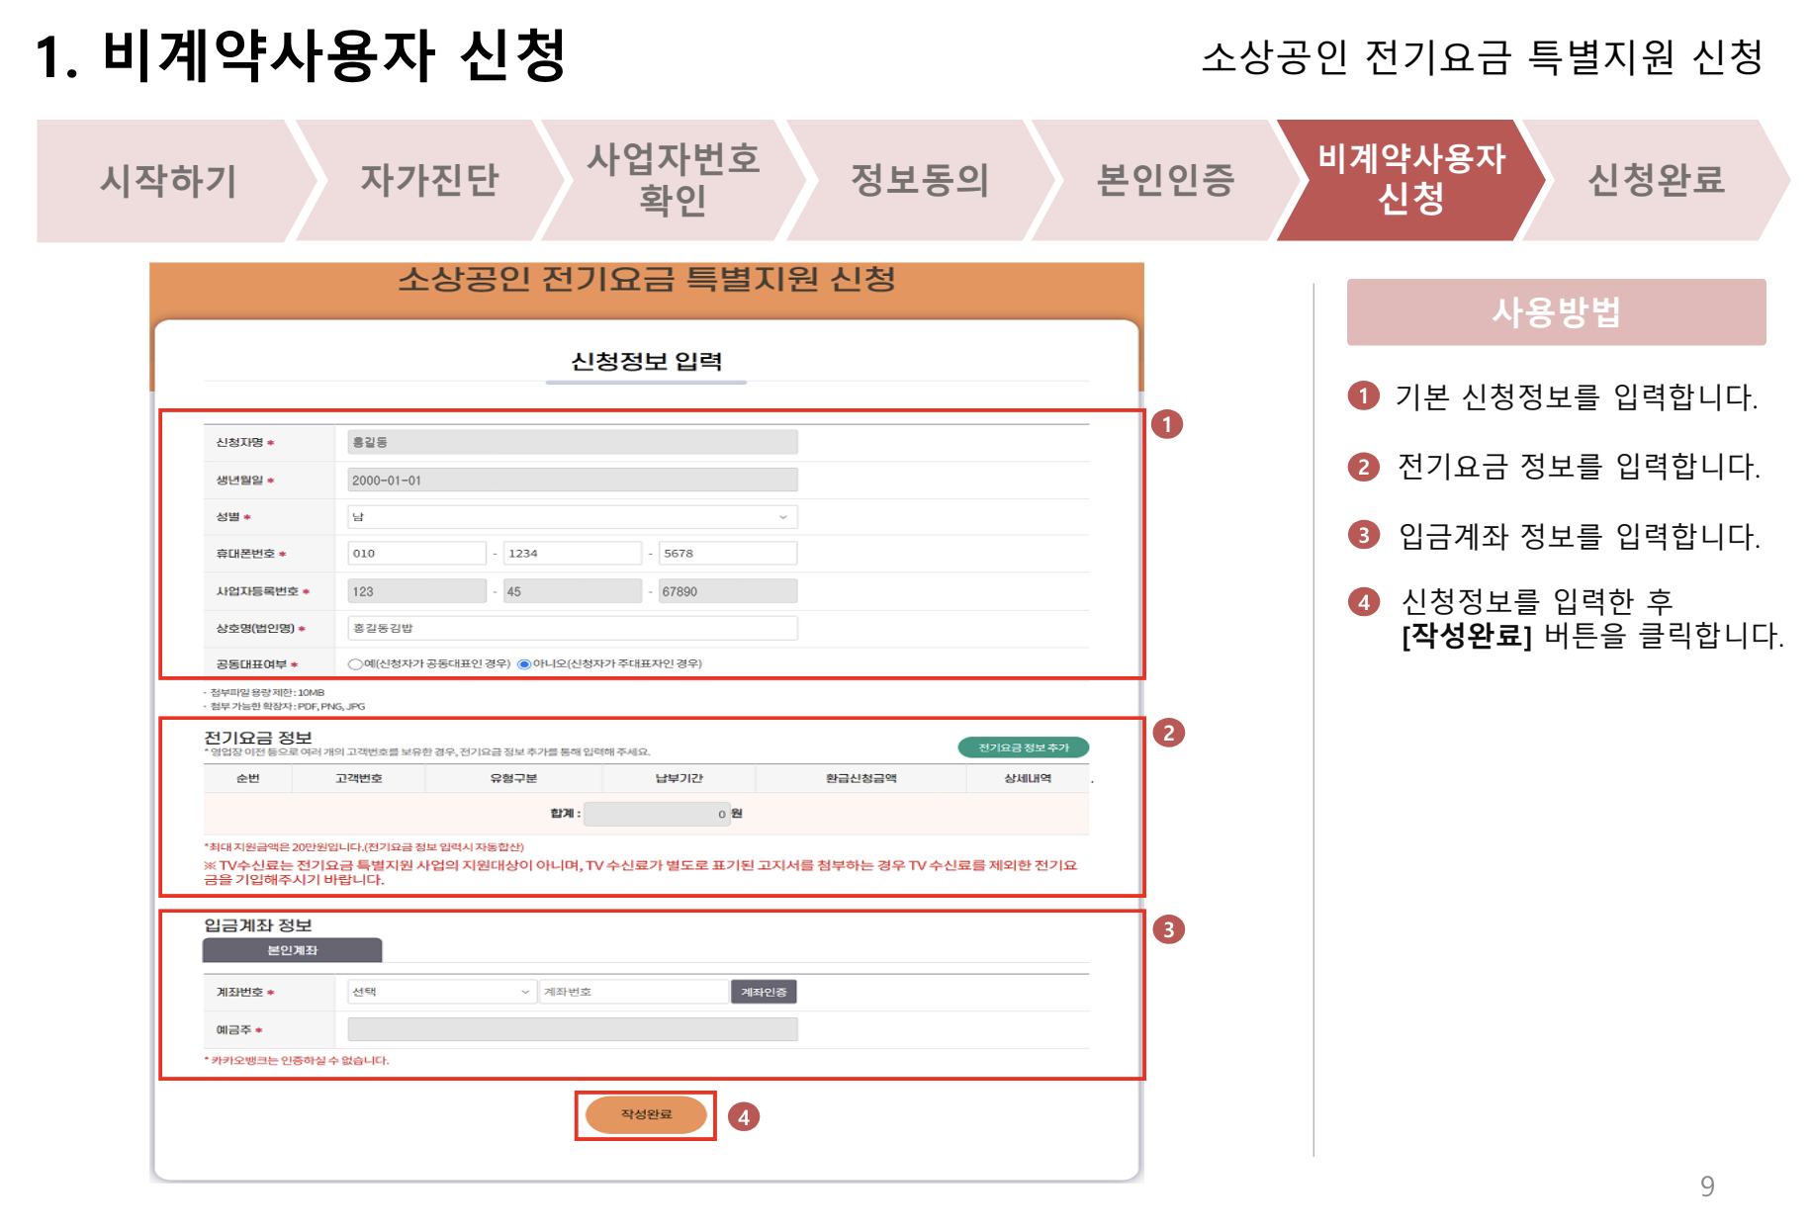Click the 계좌인증 button
Screen dimensions: 1810x1228
[x=764, y=992]
